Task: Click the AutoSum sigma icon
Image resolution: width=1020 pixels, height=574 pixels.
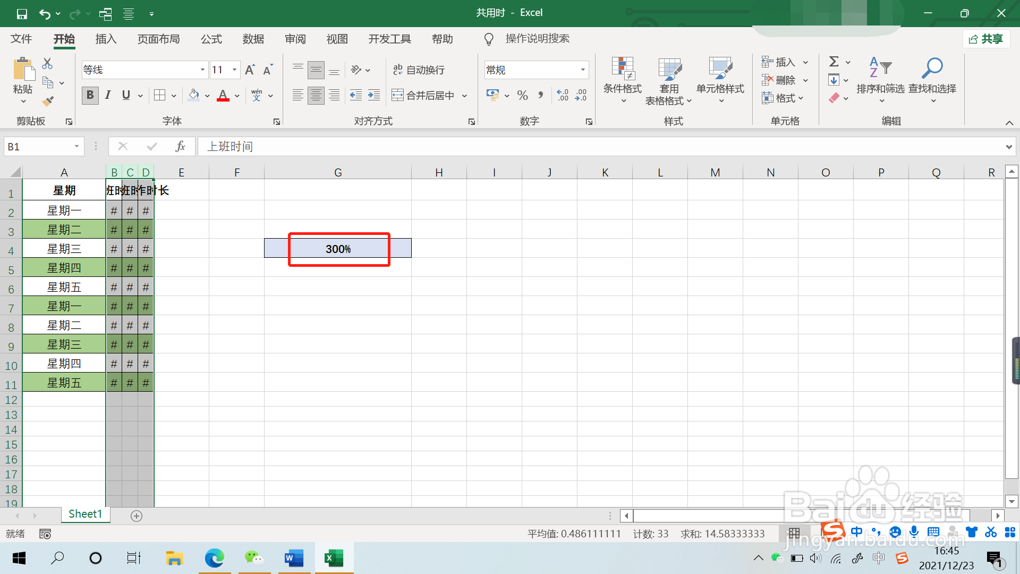Action: point(834,62)
